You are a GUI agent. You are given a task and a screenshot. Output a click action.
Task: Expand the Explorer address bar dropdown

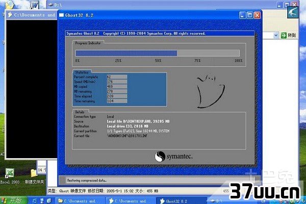click(276, 35)
